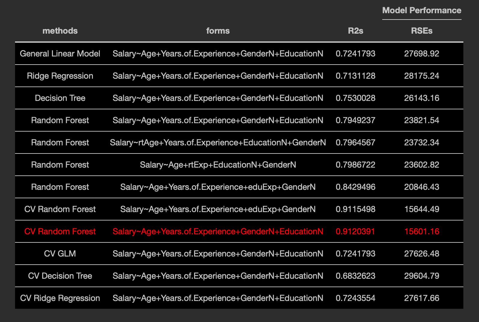
Task: Select the CV GLM method cell
Action: pos(60,254)
